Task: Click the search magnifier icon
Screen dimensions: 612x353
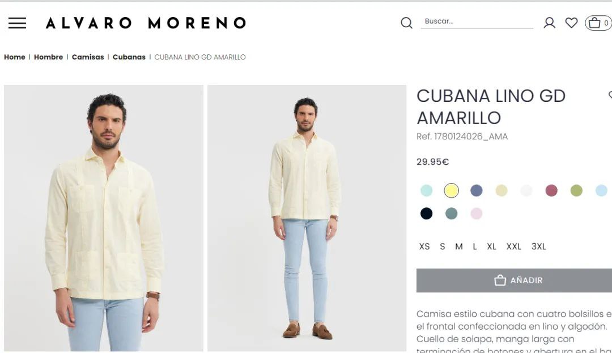Action: pyautogui.click(x=406, y=23)
